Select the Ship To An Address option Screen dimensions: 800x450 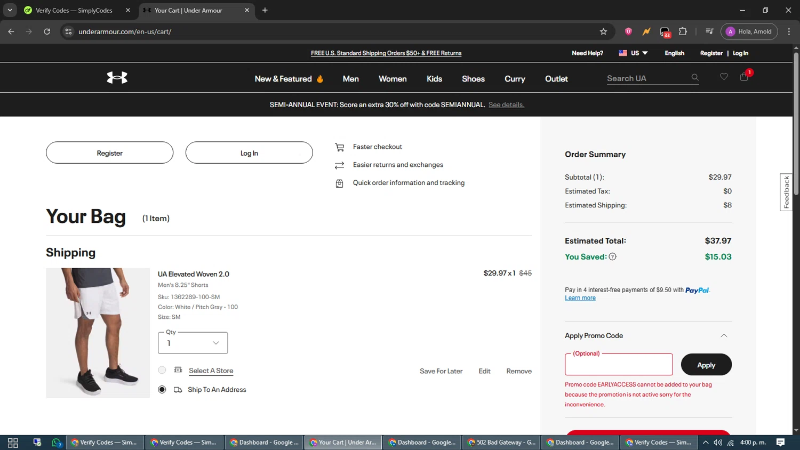(x=162, y=390)
